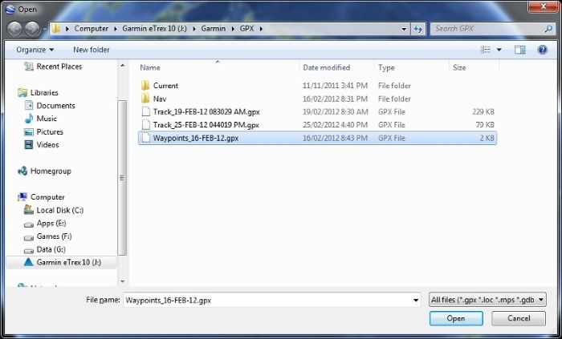Open the Apps (E:) drive
Viewport: 562px width, 339px height.
click(x=45, y=224)
